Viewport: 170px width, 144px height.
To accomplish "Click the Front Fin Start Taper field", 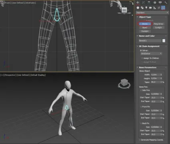I will tap(156, 114).
